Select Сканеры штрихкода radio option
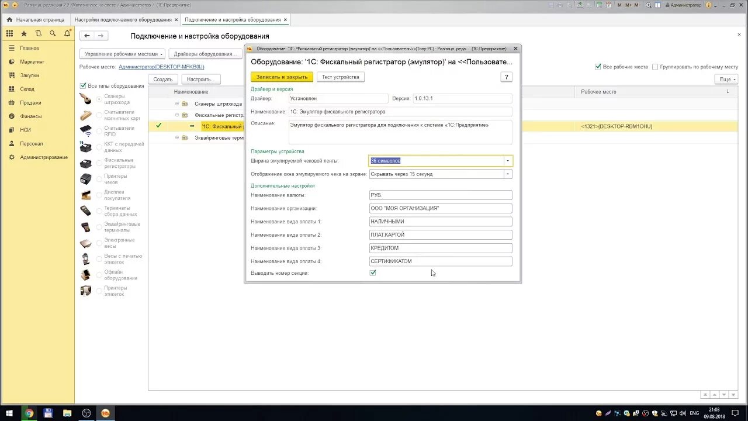 (x=99, y=99)
